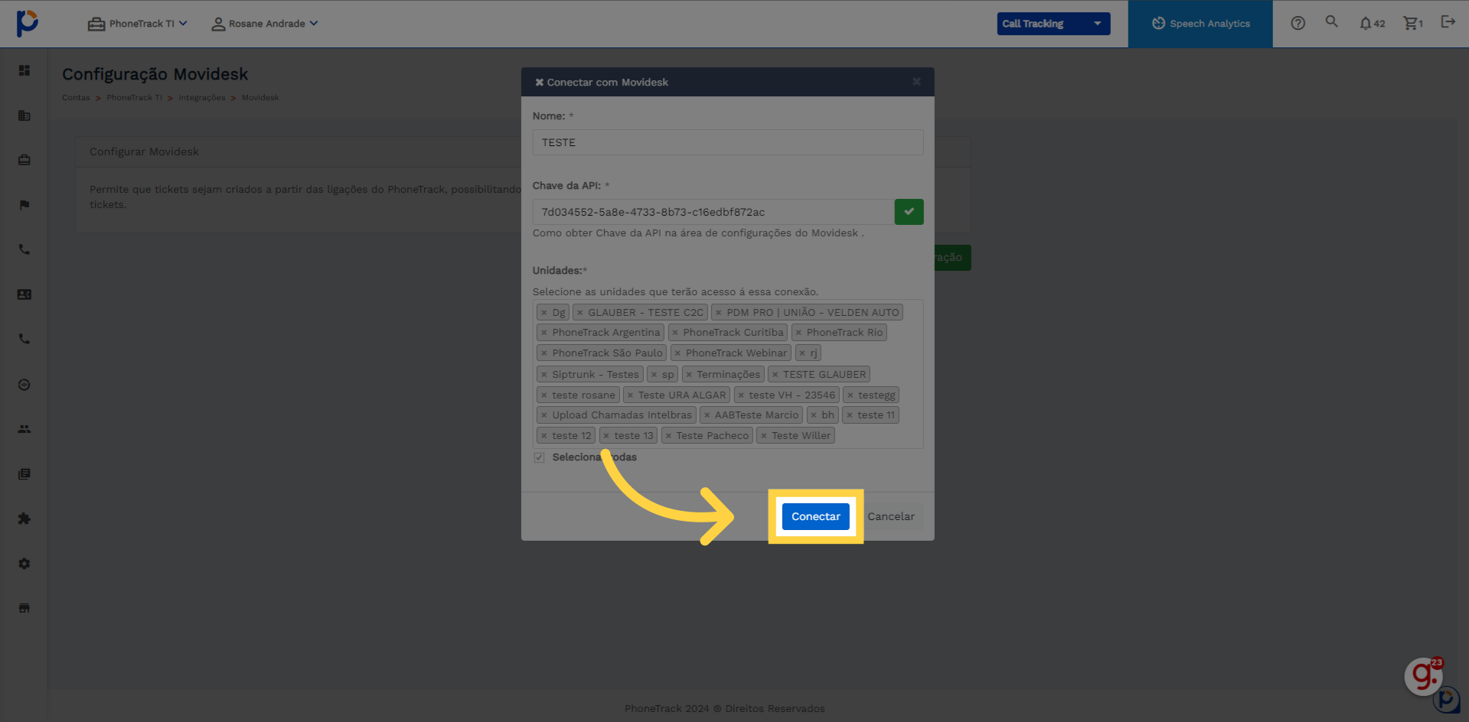Open the people group icon in sidebar
Viewport: 1469px width, 722px height.
click(x=24, y=429)
